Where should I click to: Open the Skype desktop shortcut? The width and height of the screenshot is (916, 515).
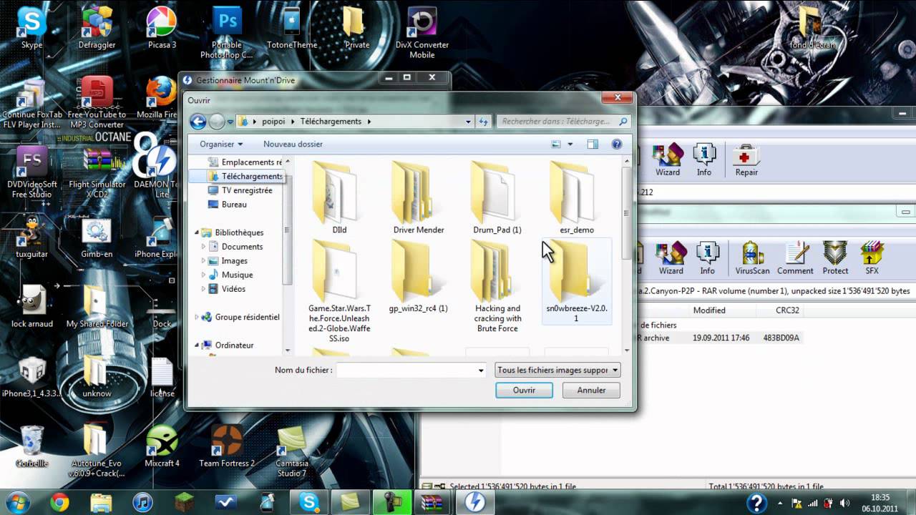(31, 27)
